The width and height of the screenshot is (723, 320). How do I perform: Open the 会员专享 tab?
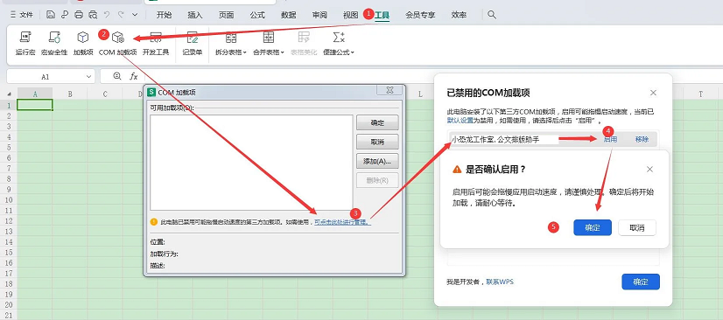pyautogui.click(x=420, y=15)
